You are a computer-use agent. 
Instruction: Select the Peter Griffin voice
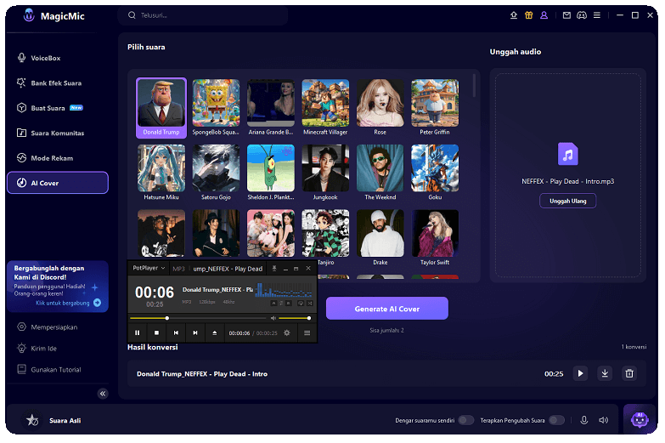(x=435, y=108)
